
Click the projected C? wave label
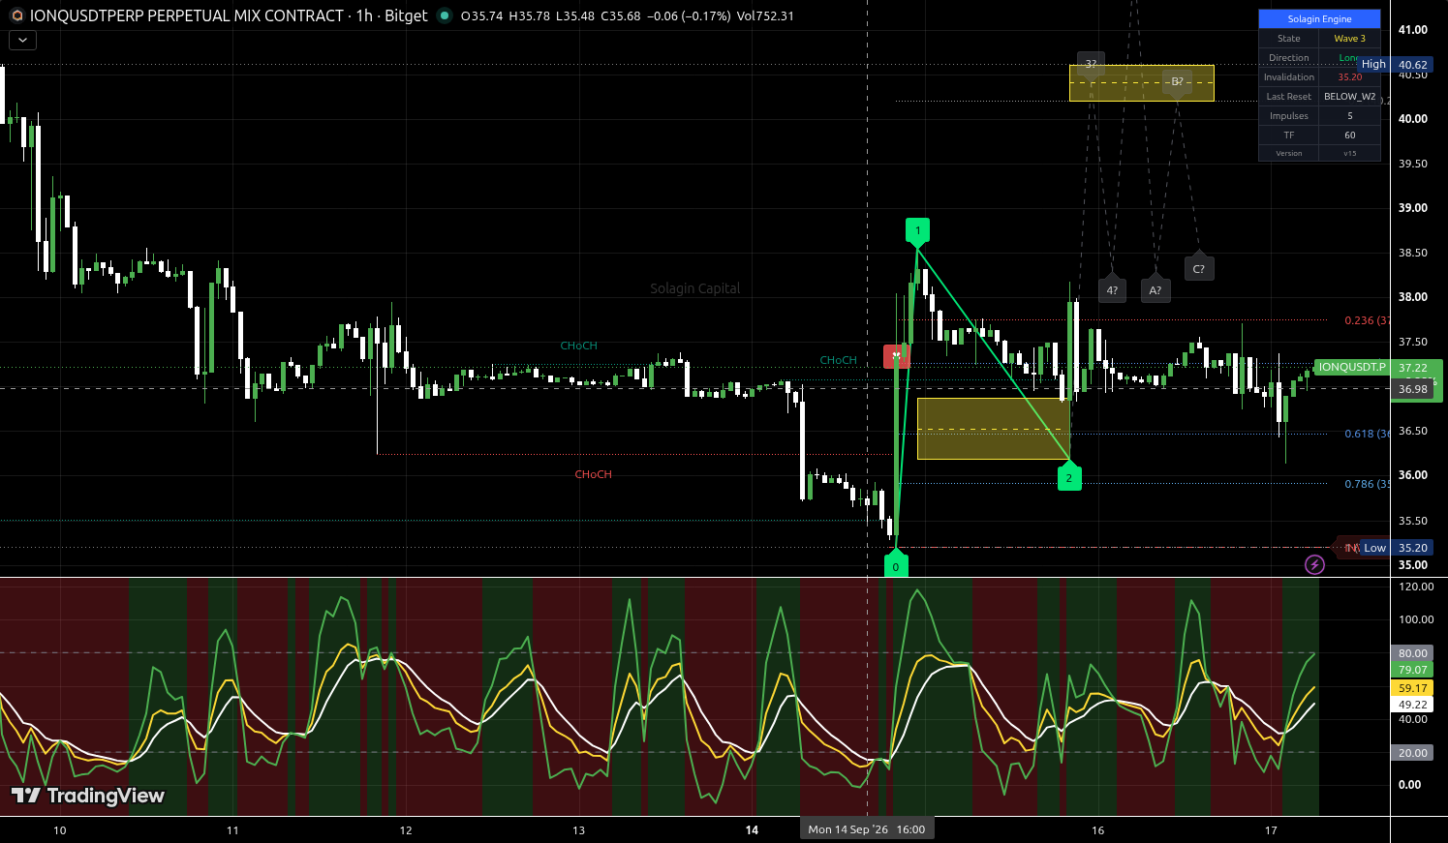click(x=1199, y=268)
